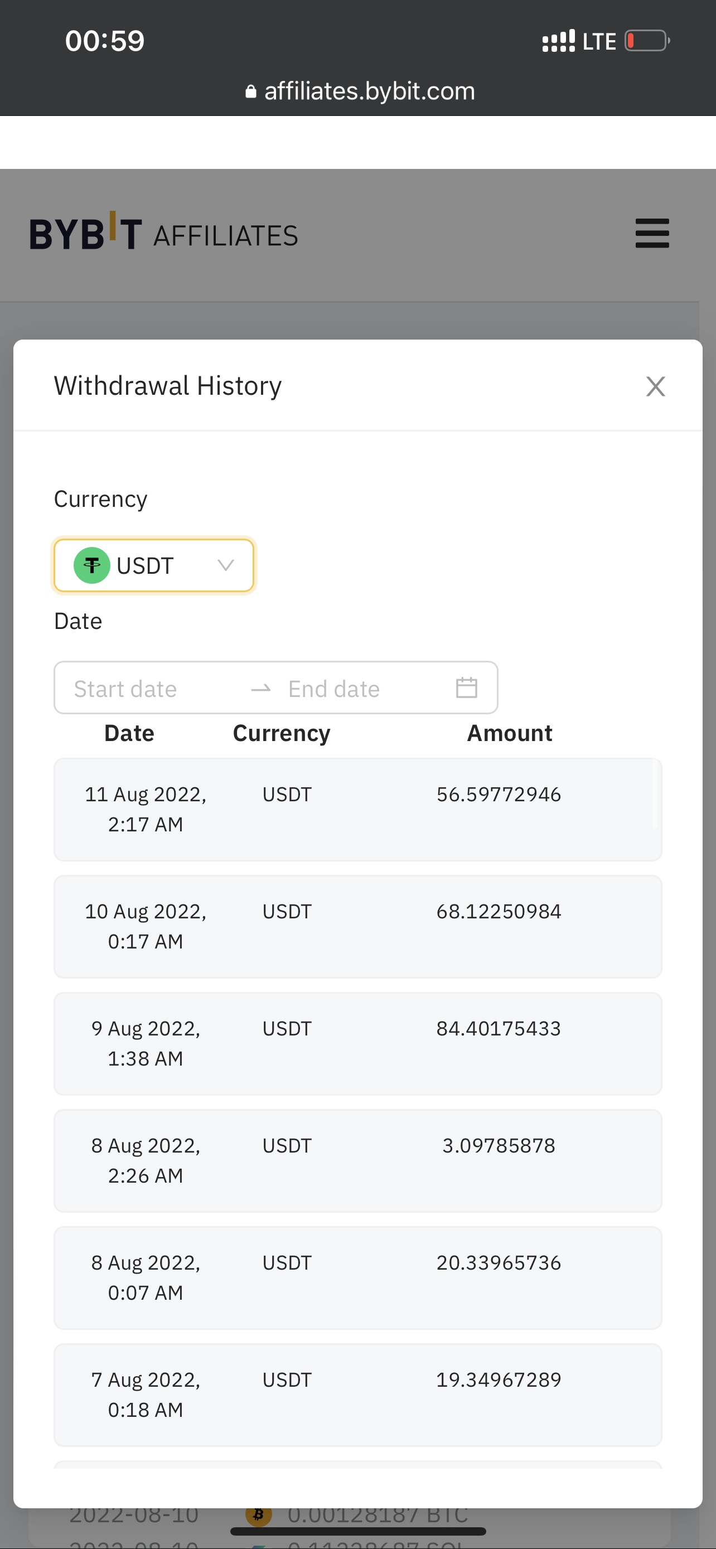
Task: Click the lock icon beside the URL
Action: click(251, 92)
